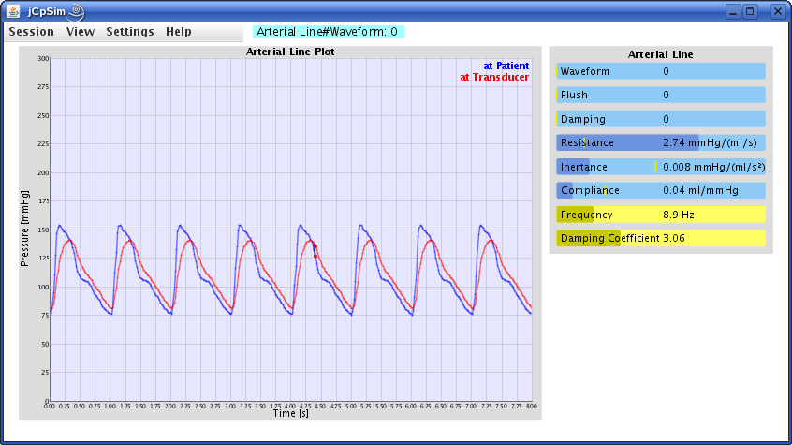Click the Compliance slider
Image resolution: width=792 pixels, height=445 pixels.
click(x=660, y=190)
